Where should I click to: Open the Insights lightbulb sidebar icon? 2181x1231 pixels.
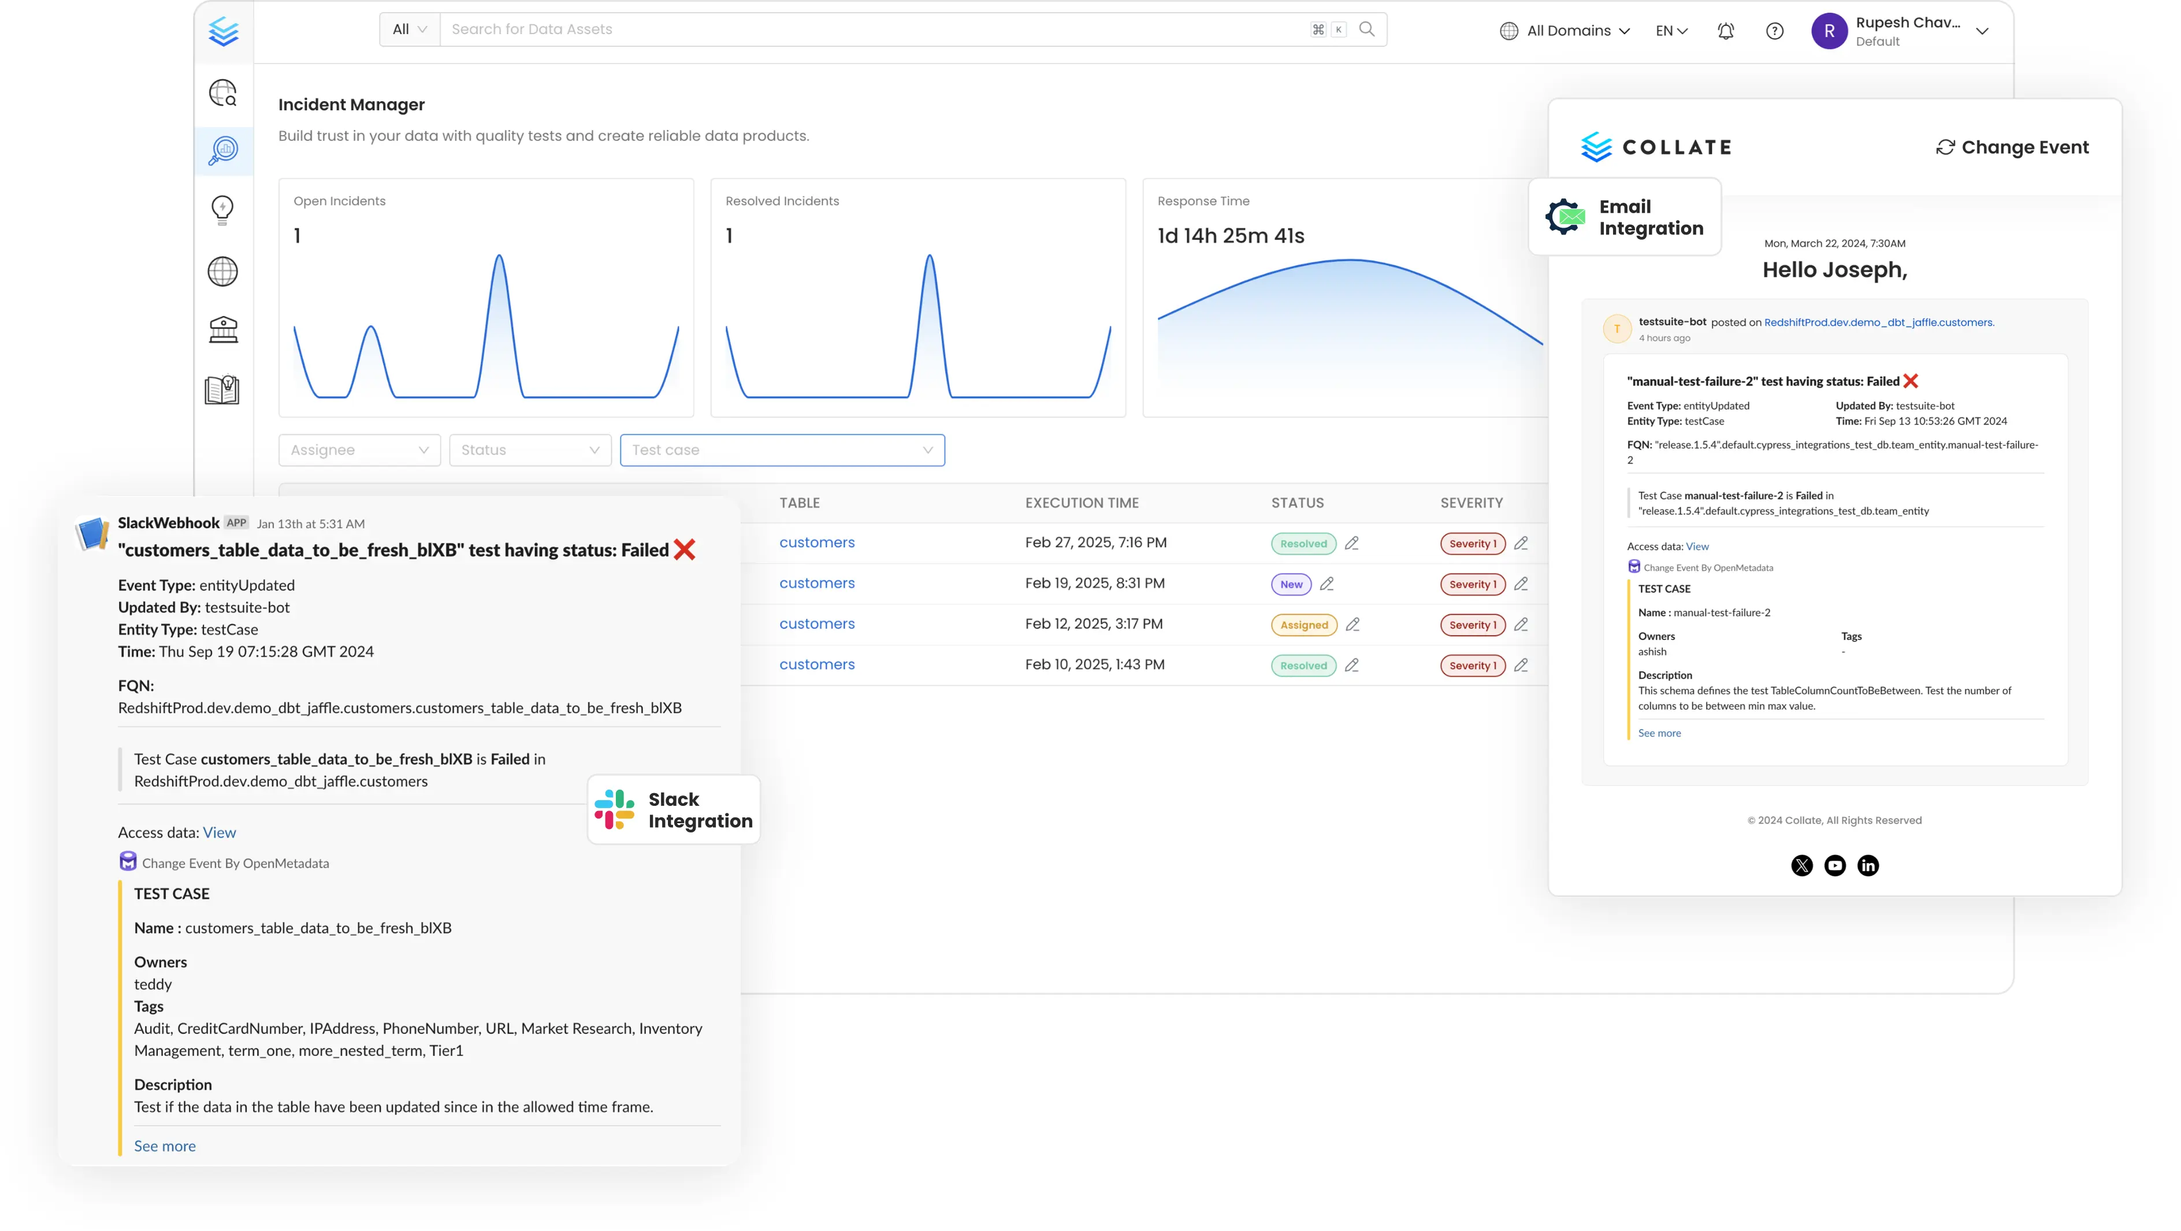click(222, 209)
